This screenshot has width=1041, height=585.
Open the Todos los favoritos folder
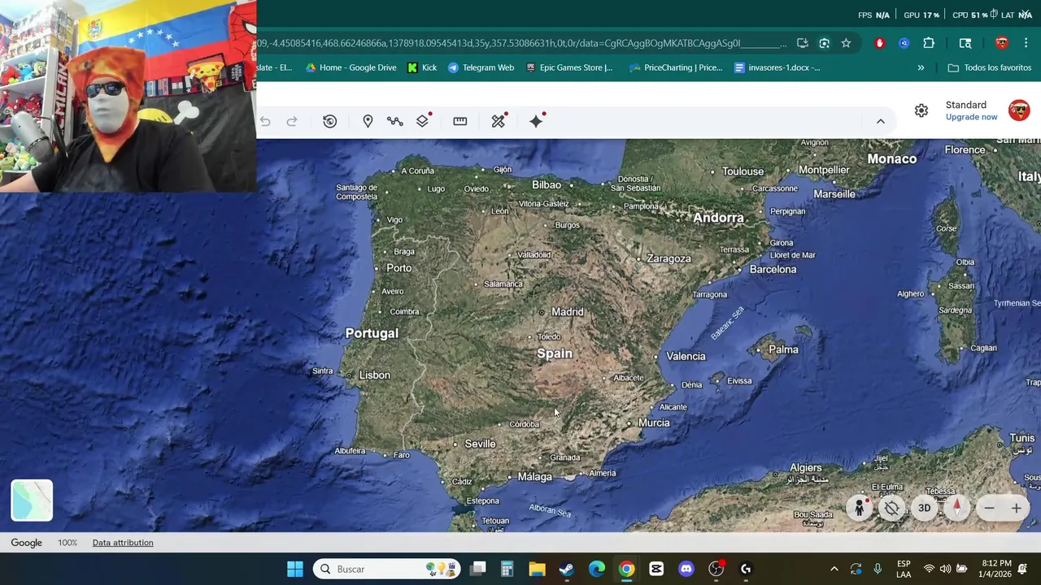[989, 67]
